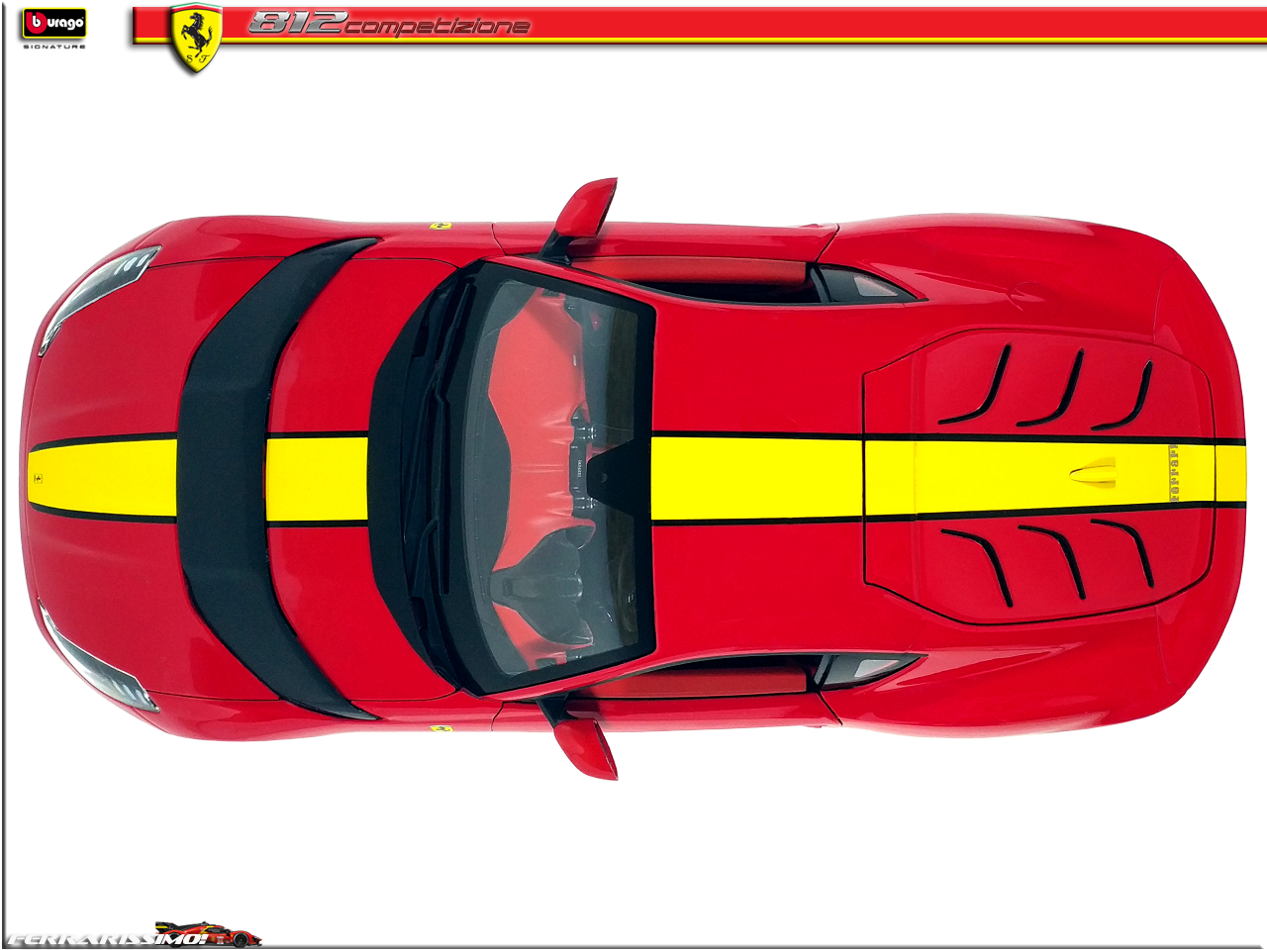Viewport: 1267px width, 950px height.
Task: Click the windshield showing the red interior
Action: point(554,475)
